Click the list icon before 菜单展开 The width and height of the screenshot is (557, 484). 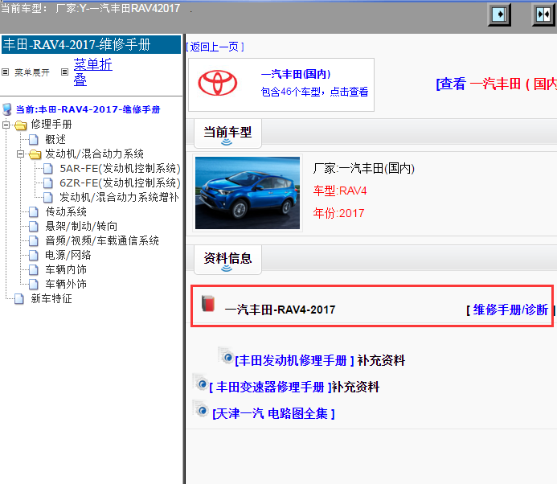(6, 72)
